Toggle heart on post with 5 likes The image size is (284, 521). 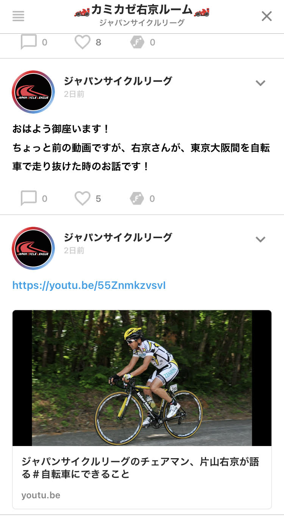82,198
